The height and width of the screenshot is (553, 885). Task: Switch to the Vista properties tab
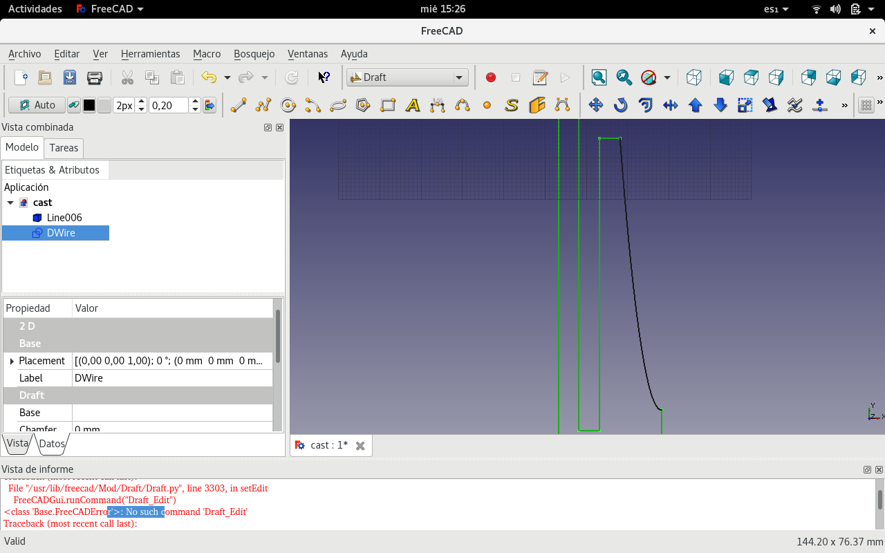point(17,444)
